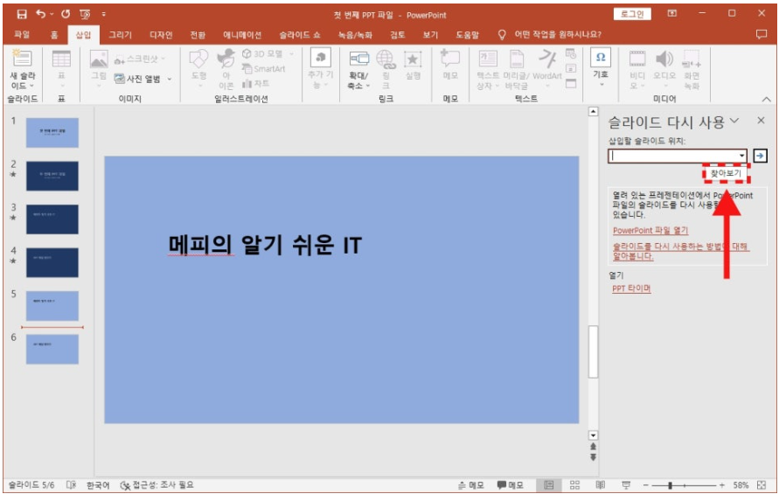
Task: Click the Save icon in title bar
Action: tap(21, 14)
